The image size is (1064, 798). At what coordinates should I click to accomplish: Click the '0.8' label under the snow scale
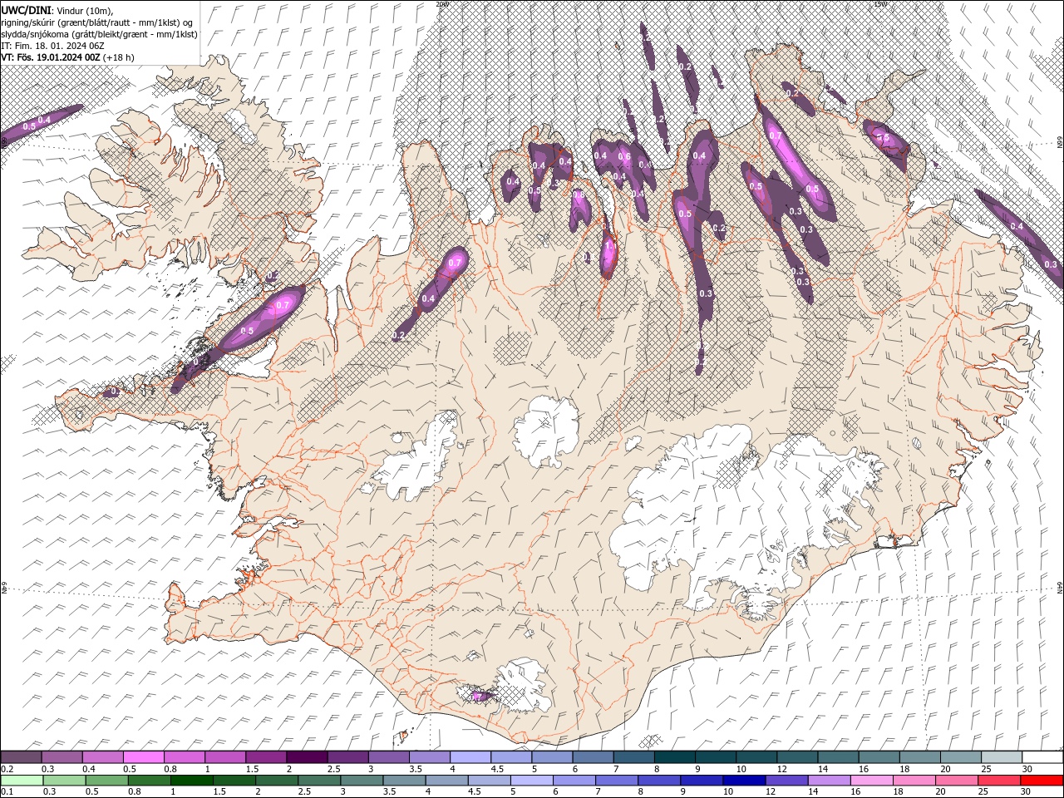coord(170,769)
